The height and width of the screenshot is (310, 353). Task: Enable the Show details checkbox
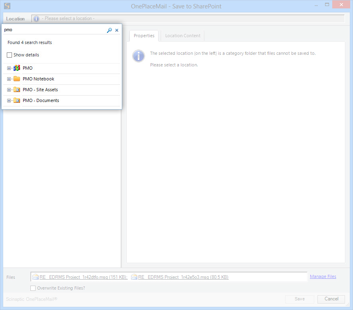tap(9, 55)
